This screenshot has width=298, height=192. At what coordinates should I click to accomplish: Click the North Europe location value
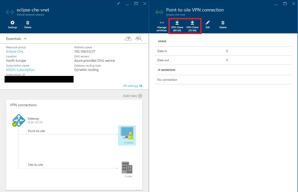[x=16, y=60]
